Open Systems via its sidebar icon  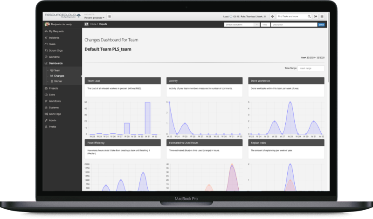pyautogui.click(x=46, y=108)
